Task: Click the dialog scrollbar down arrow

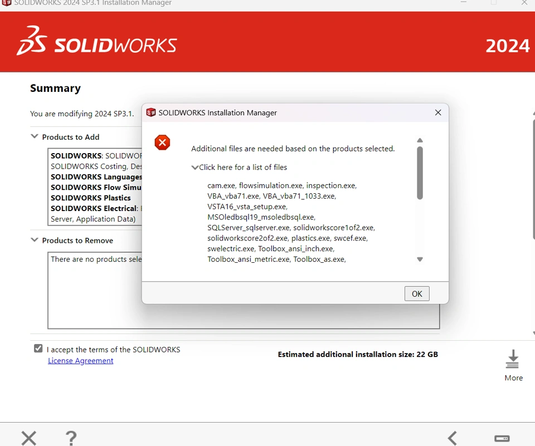Action: pos(420,259)
